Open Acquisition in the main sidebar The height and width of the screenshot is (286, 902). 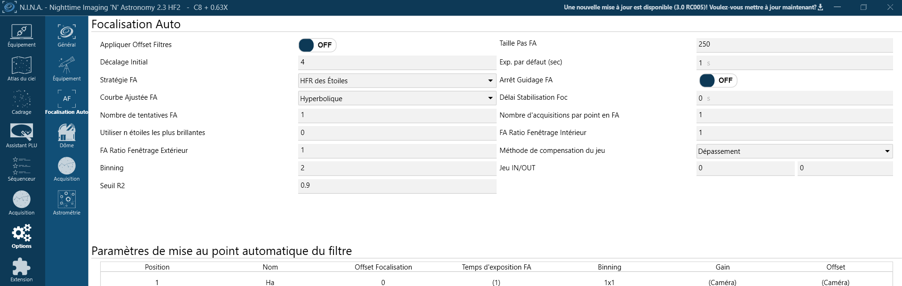coord(22,203)
